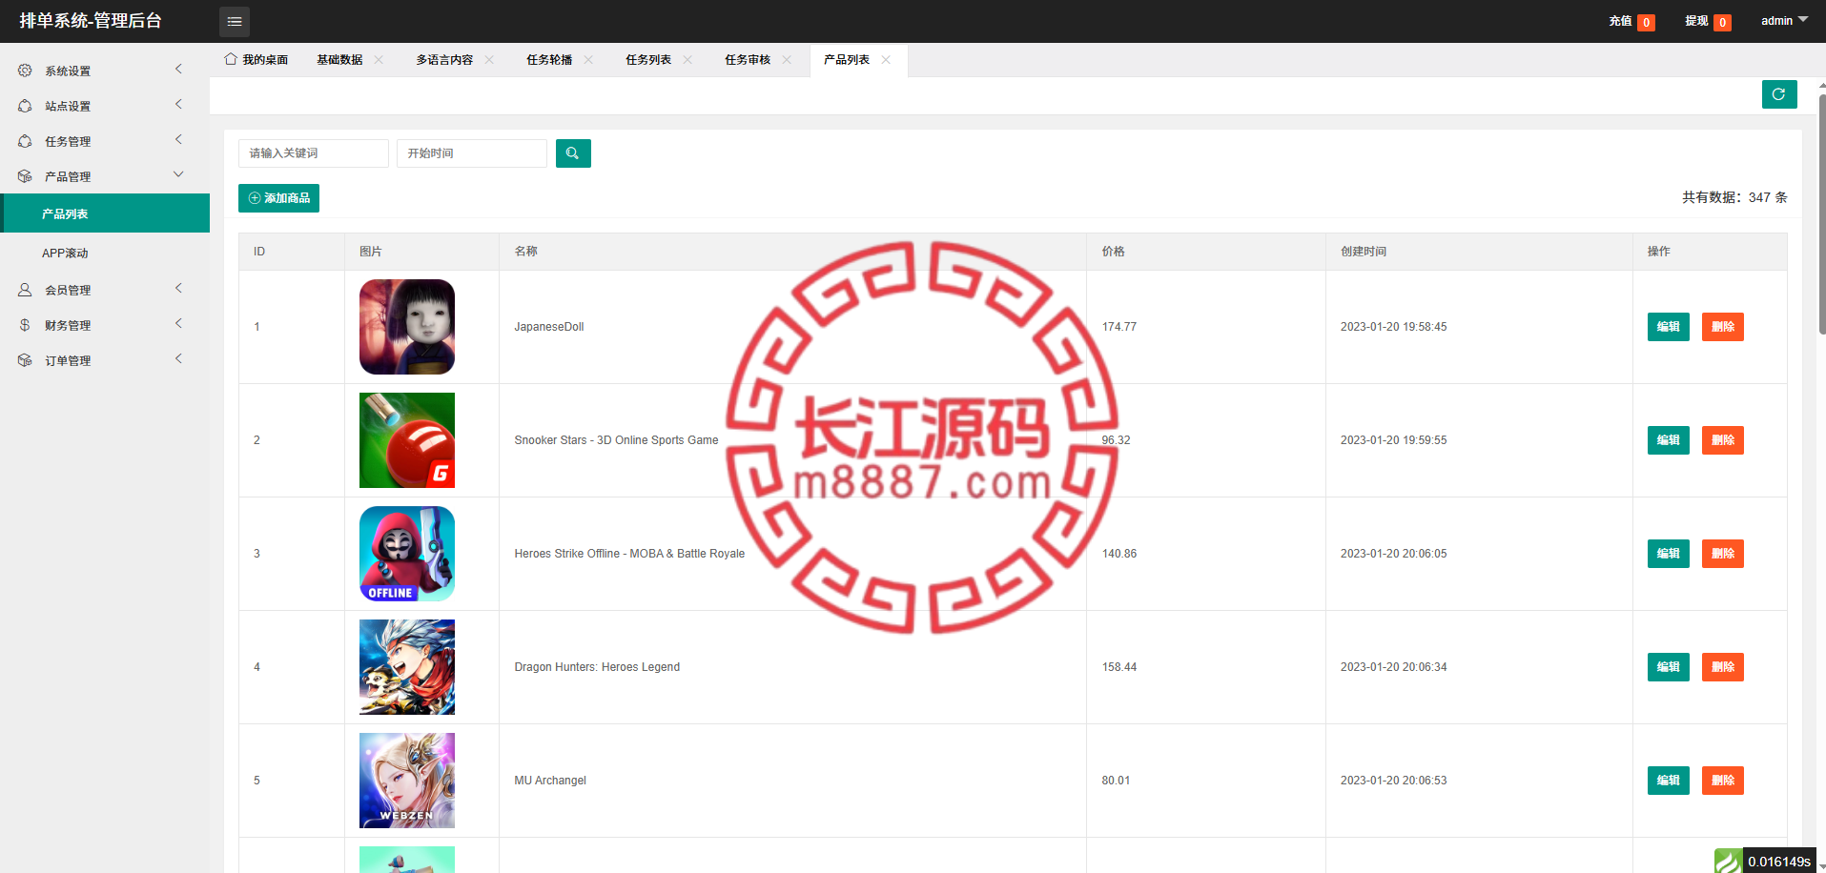Close the 产品列表 tab
Viewport: 1826px width, 873px height.
coord(886,59)
